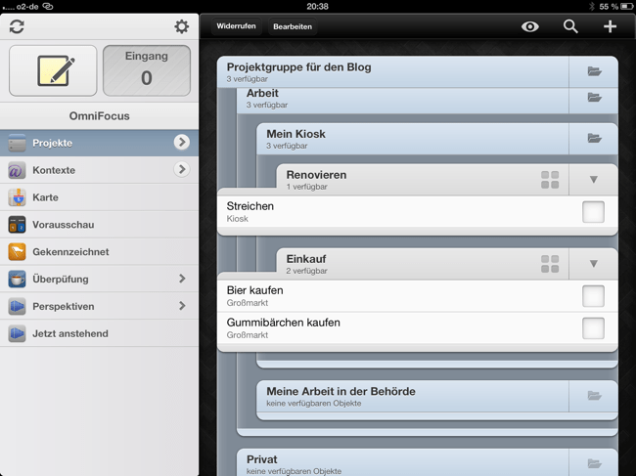Viewport: 636px width, 476px height.
Task: Check off the Streichen task
Action: pos(593,212)
